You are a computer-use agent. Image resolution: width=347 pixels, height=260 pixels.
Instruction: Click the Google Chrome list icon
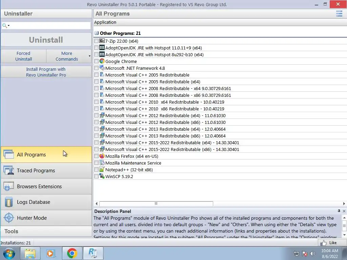[x=102, y=61]
